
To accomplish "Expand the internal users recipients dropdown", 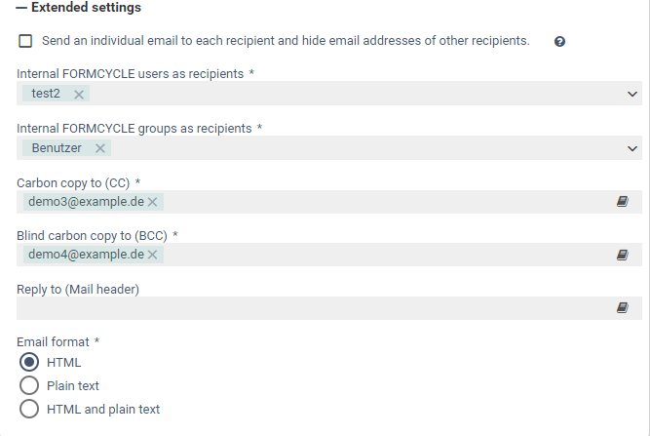I will (632, 95).
